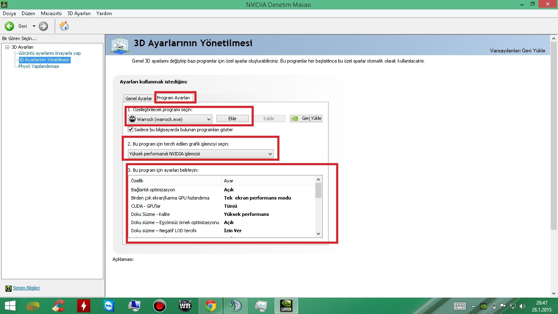
Task: Open the red Flash icon on taskbar
Action: [84, 306]
